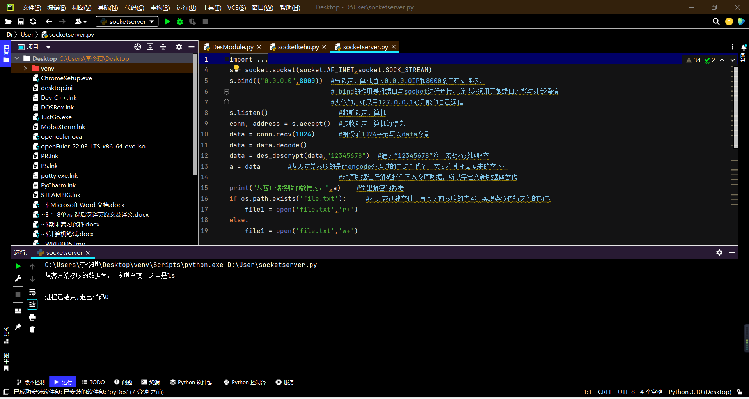
Task: Expand folded import block on line 1
Action: [227, 59]
